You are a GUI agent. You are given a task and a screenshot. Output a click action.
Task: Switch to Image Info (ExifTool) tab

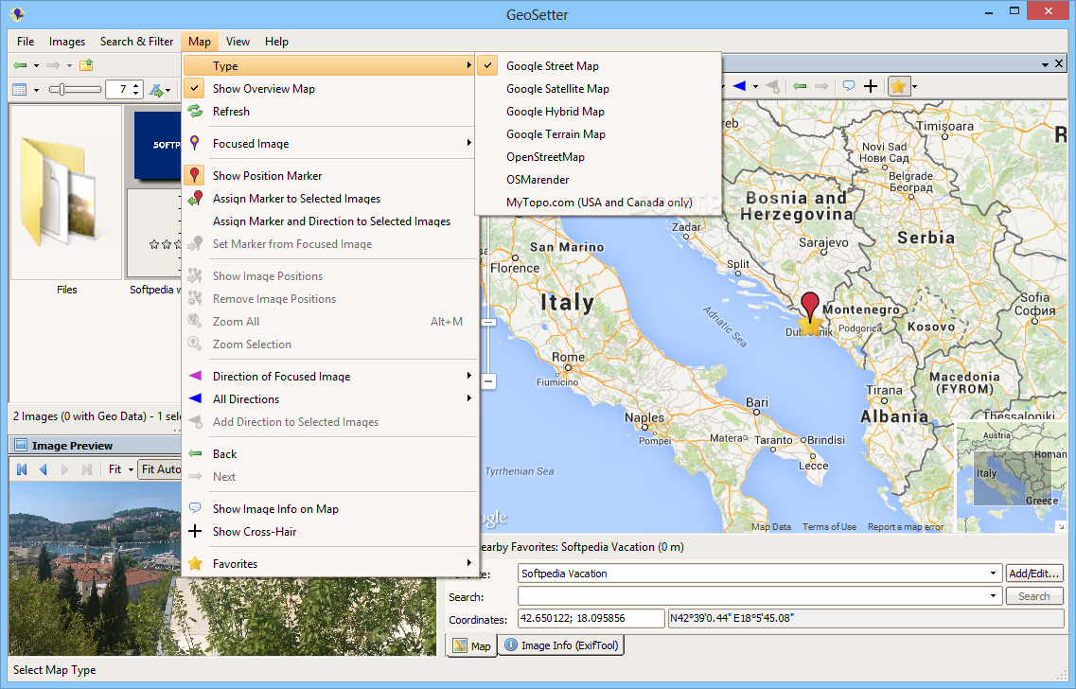560,645
